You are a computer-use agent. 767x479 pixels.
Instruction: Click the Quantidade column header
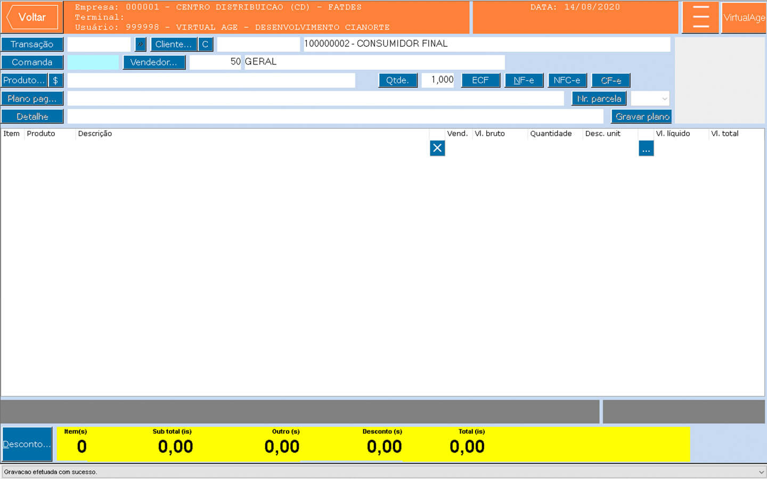[x=551, y=134]
